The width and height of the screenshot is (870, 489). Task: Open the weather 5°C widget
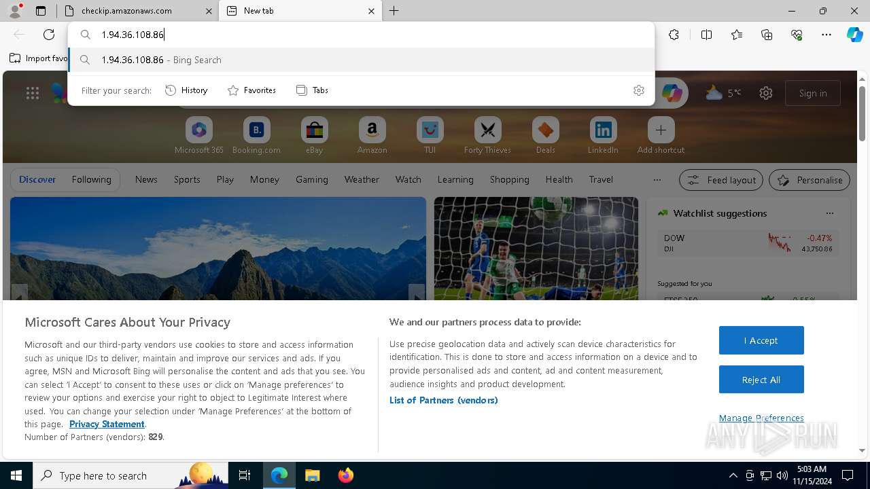point(724,93)
